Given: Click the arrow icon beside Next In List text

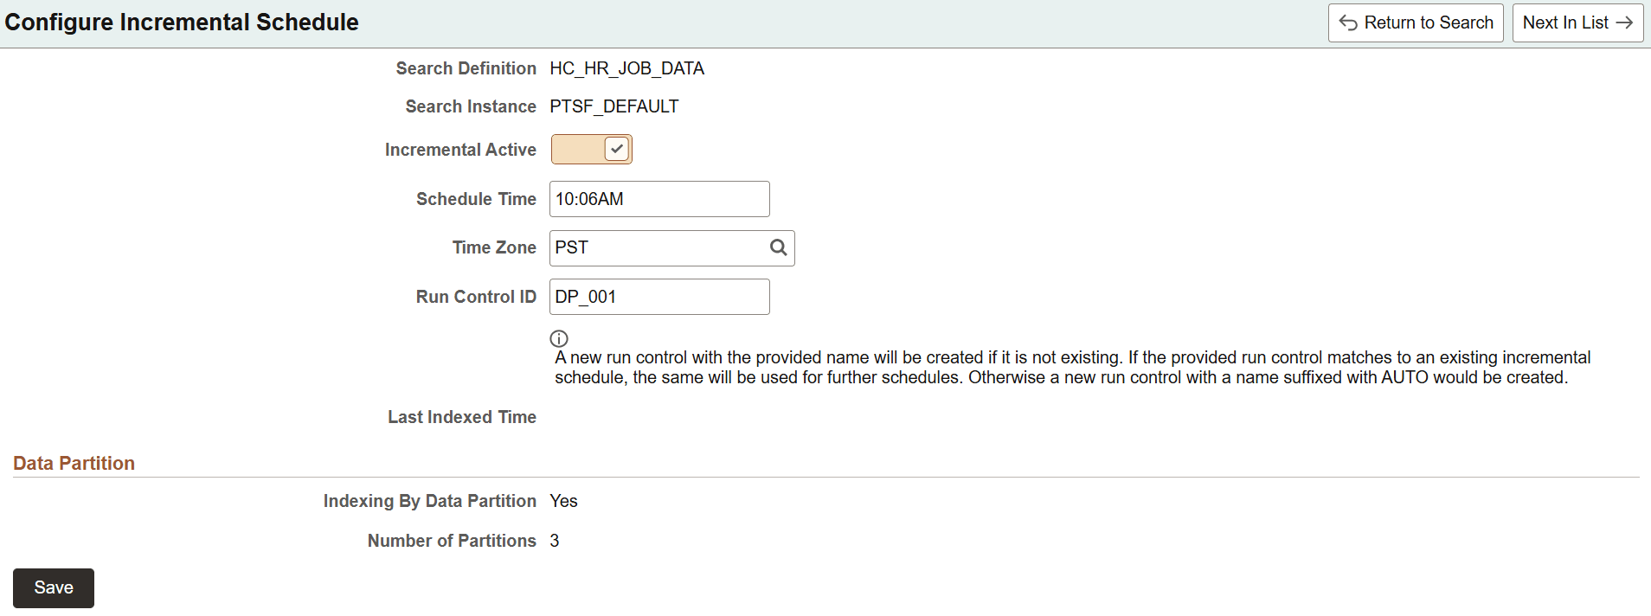Looking at the screenshot, I should [x=1628, y=22].
